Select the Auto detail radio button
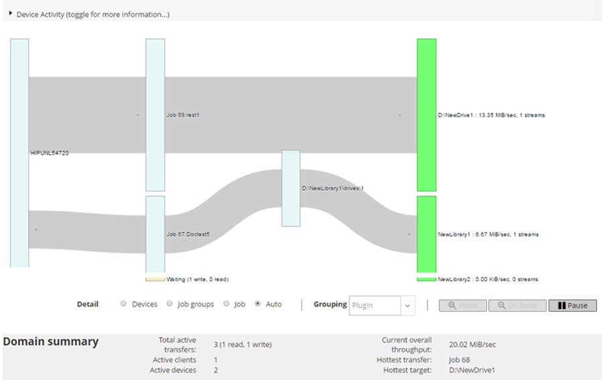Image resolution: width=603 pixels, height=380 pixels. tap(258, 304)
